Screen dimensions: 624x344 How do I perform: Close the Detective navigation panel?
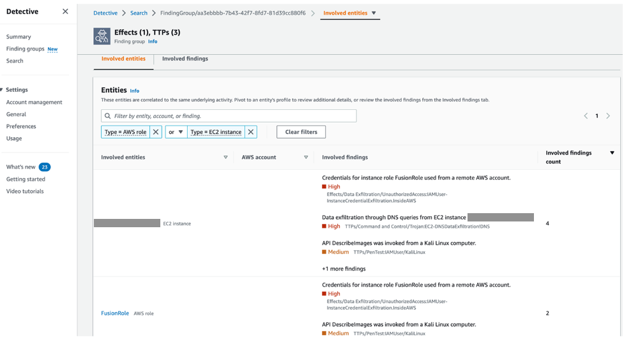tap(65, 11)
